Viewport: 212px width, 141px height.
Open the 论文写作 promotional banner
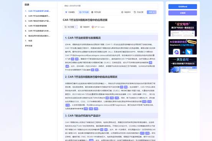tap(182, 29)
